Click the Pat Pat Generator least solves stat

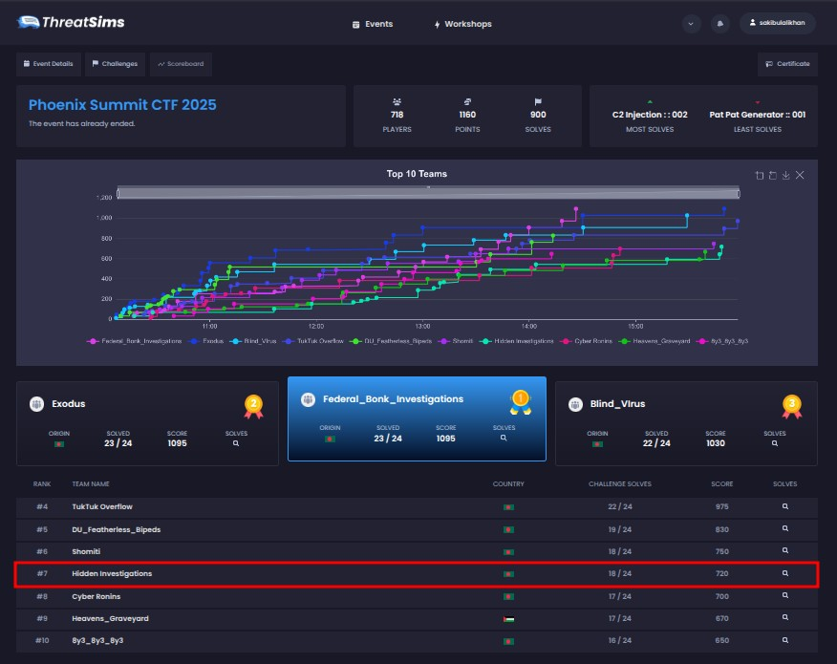pyautogui.click(x=757, y=117)
